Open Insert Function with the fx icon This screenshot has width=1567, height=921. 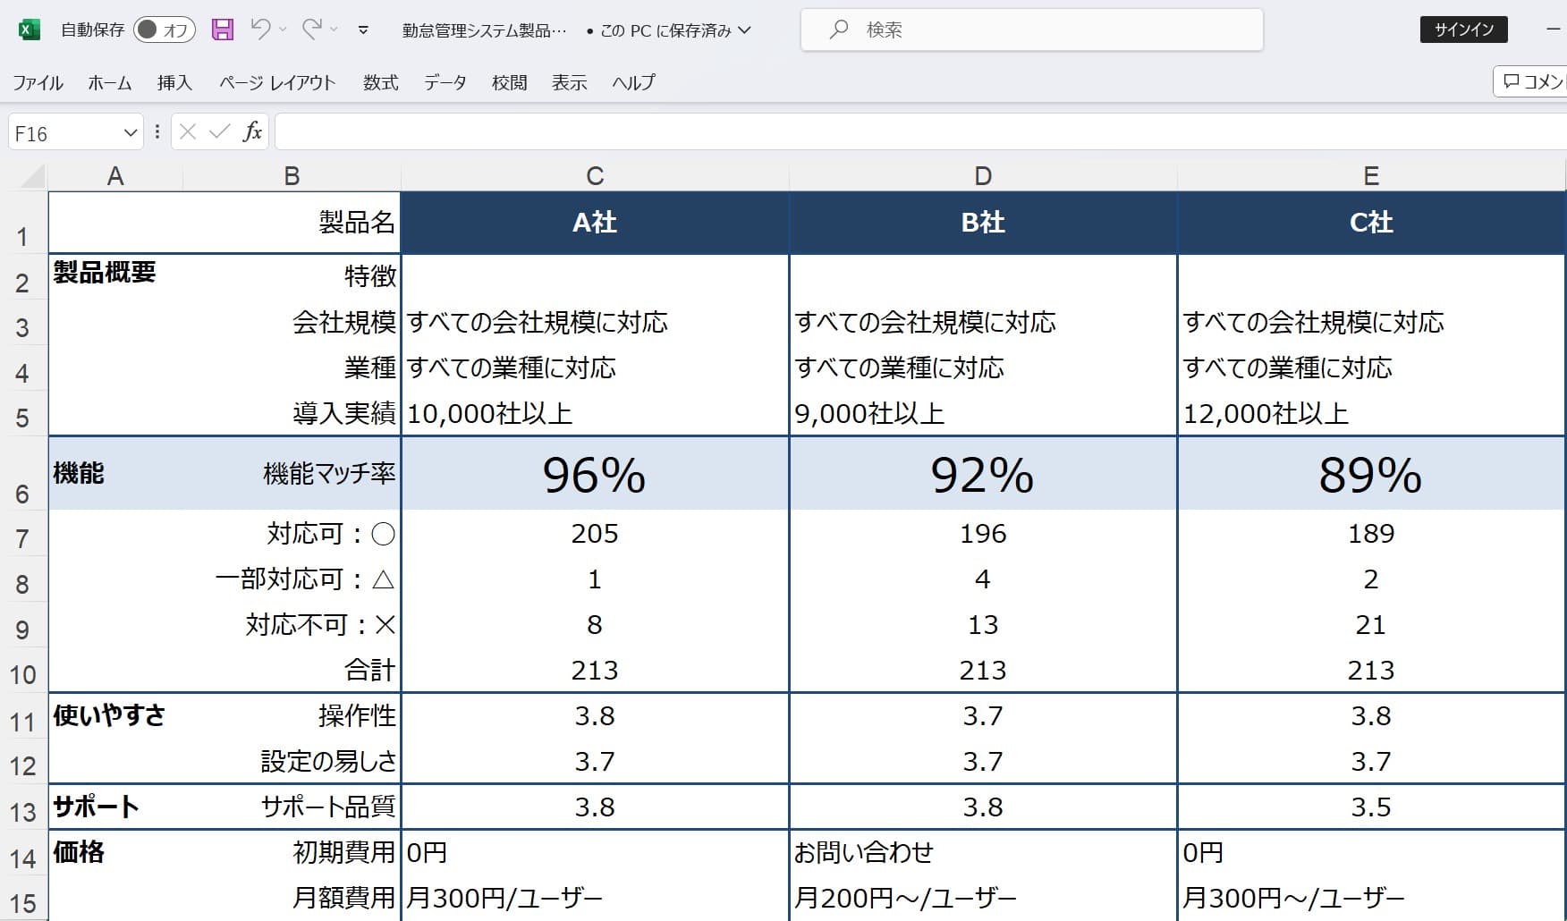pyautogui.click(x=252, y=131)
